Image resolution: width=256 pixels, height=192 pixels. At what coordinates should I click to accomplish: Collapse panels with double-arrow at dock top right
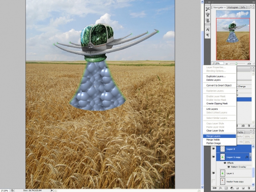tap(253, 2)
